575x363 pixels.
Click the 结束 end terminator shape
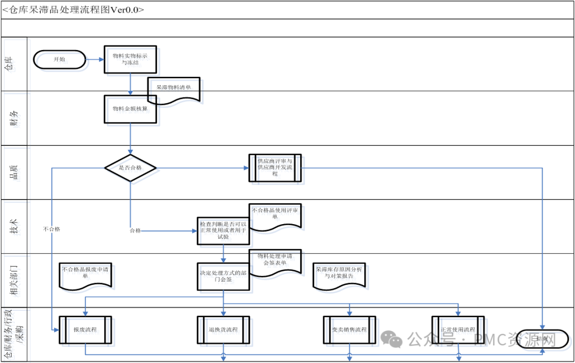pyautogui.click(x=542, y=338)
